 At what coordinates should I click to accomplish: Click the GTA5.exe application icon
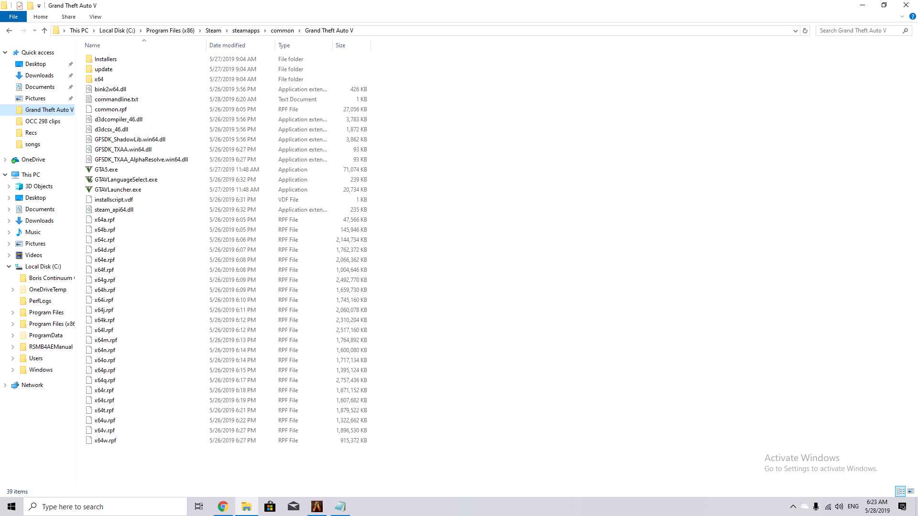coord(89,170)
